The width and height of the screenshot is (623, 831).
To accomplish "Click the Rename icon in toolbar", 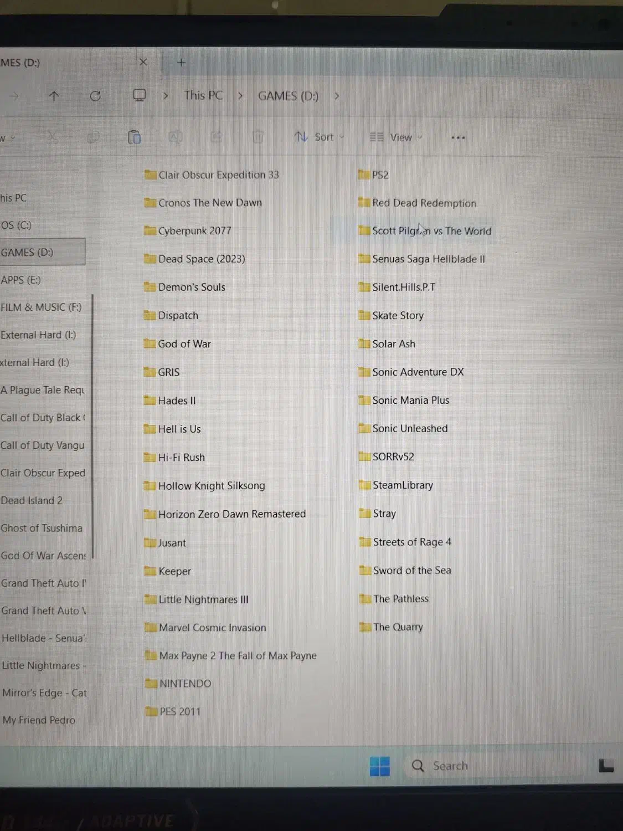I will [x=176, y=137].
